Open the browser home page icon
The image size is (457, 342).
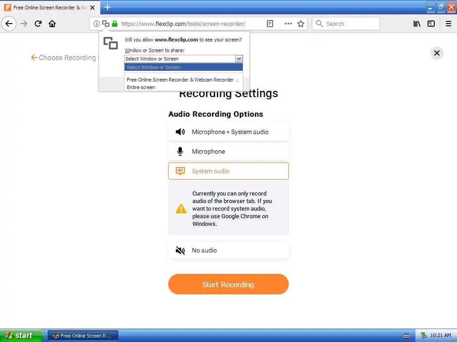click(x=52, y=24)
